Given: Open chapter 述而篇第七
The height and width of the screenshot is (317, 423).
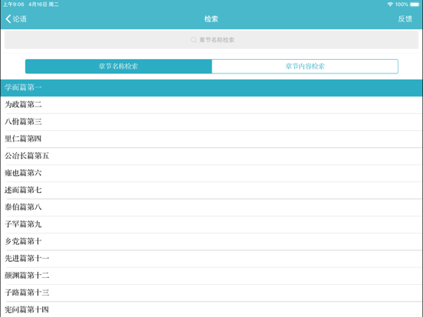Looking at the screenshot, I should (x=211, y=191).
